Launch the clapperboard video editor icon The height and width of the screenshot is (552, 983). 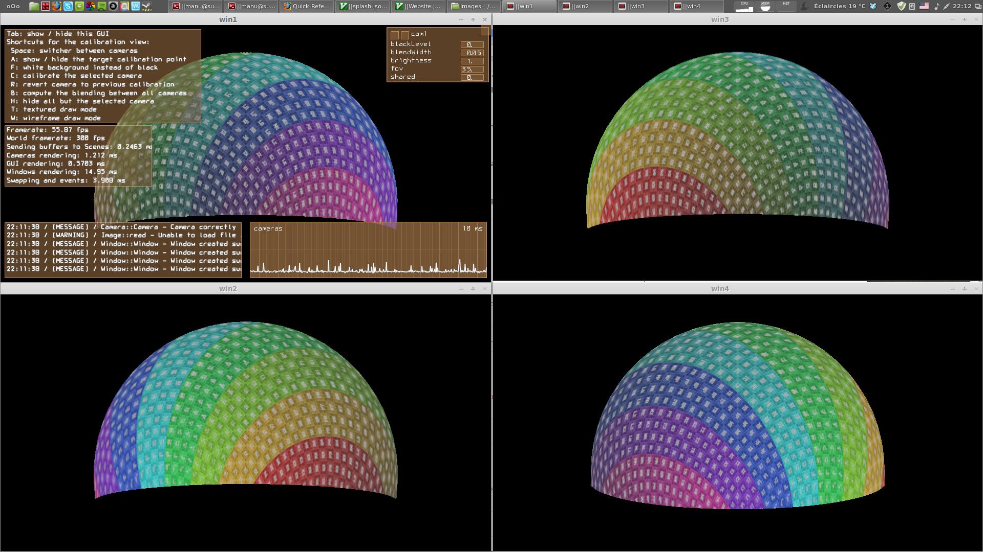tap(147, 6)
